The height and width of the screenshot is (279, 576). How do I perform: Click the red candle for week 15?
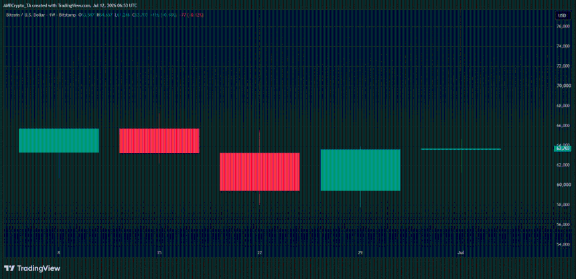coord(159,141)
